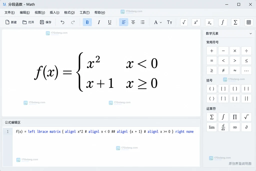
Task: Insert the plus symbol
Action: coord(212,51)
